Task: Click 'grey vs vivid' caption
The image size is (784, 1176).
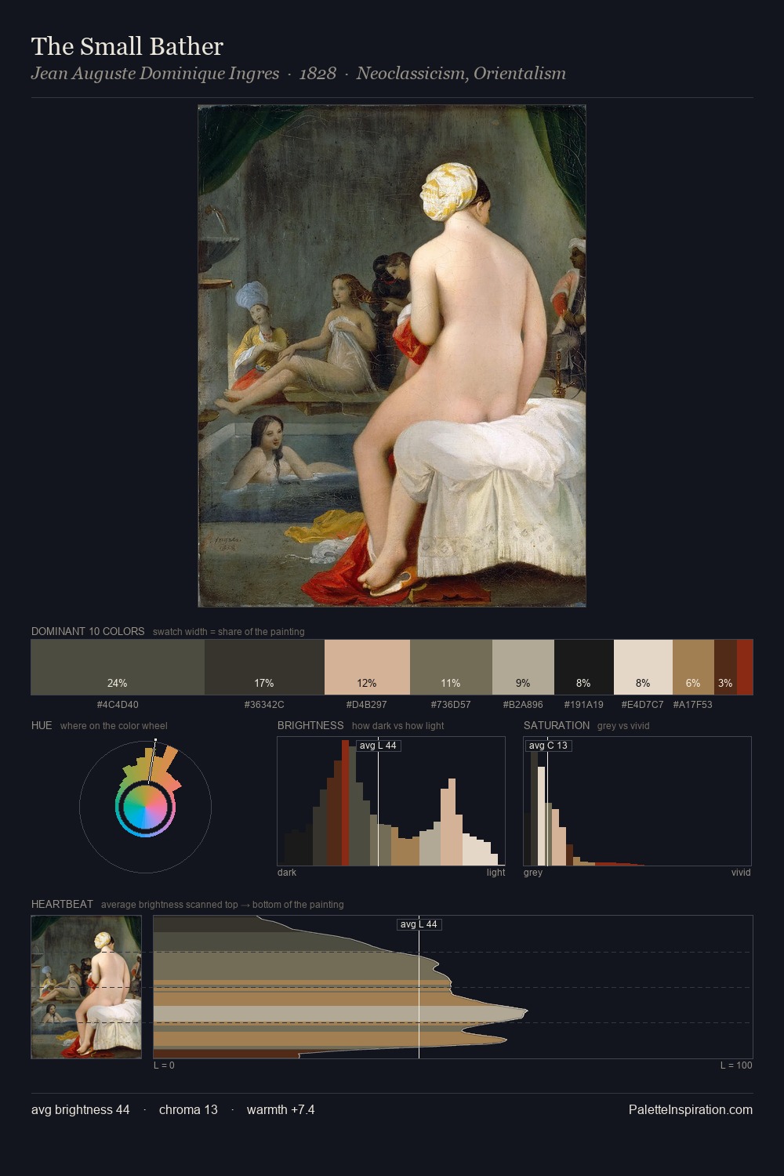Action: 624,726
